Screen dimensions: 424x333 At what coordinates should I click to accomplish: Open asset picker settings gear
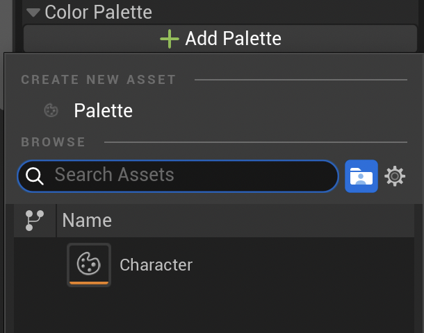pyautogui.click(x=395, y=176)
